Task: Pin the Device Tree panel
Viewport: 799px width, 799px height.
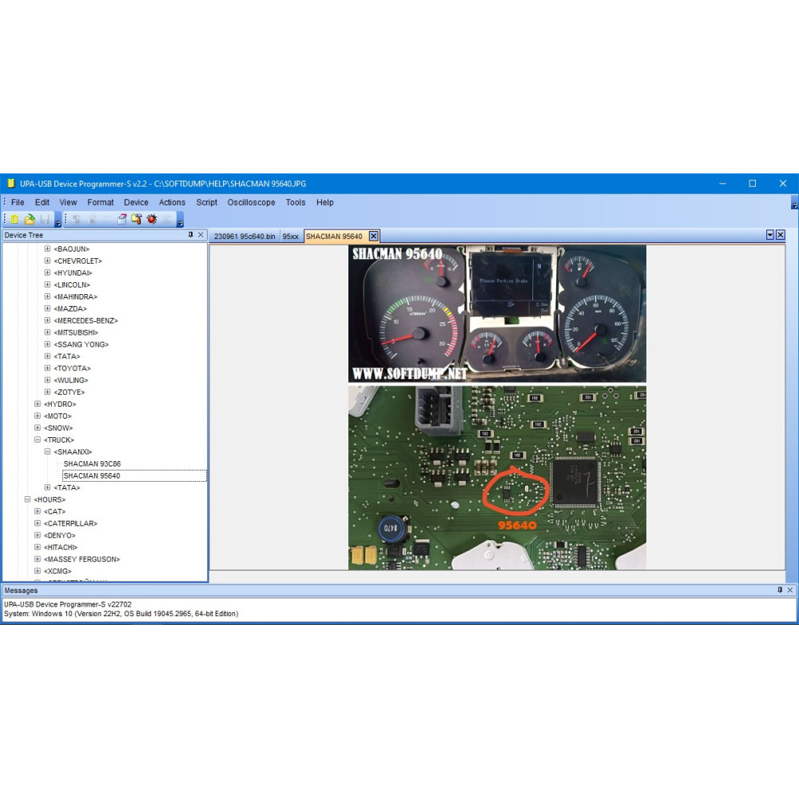Action: [x=191, y=235]
